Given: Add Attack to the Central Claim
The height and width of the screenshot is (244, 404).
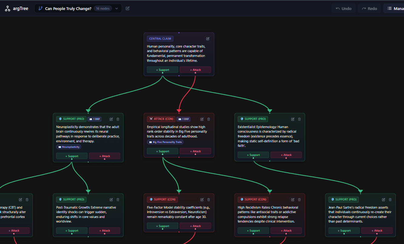Looking at the screenshot, I should tap(195, 70).
